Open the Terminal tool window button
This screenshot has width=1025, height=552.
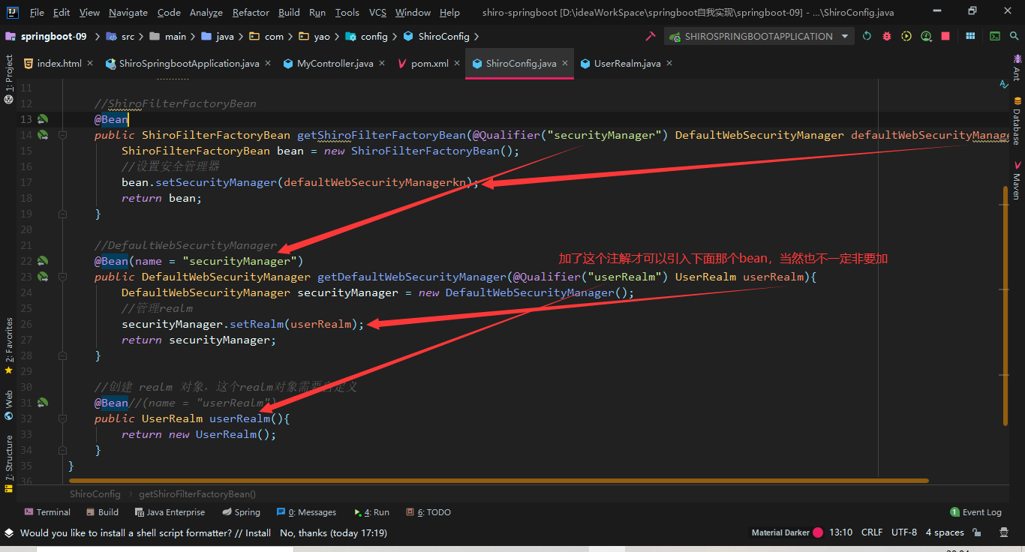tap(47, 512)
